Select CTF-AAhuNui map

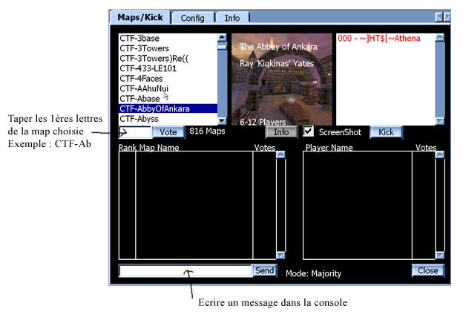pyautogui.click(x=168, y=88)
